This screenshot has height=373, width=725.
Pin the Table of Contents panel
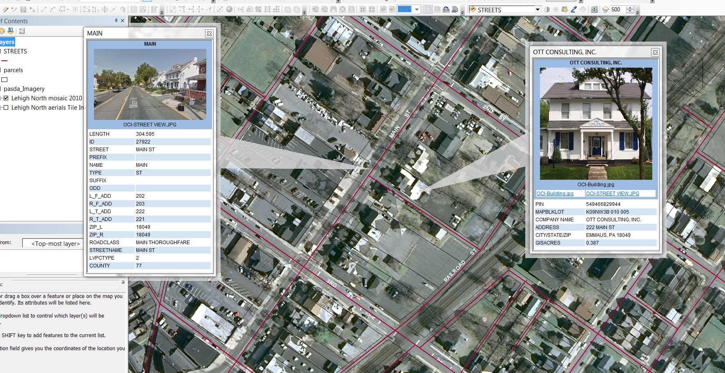pyautogui.click(x=116, y=21)
